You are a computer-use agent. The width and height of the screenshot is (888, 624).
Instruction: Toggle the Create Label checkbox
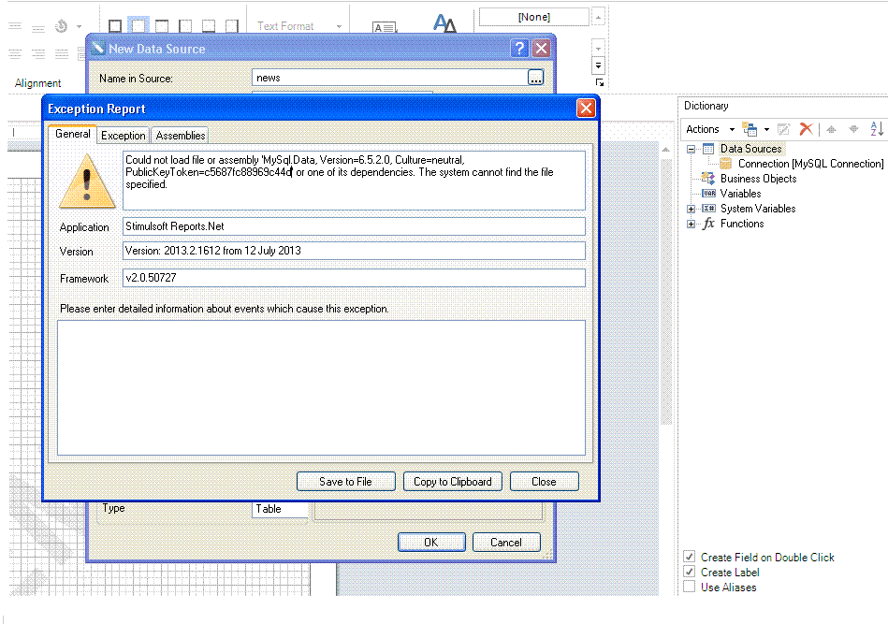pyautogui.click(x=690, y=572)
